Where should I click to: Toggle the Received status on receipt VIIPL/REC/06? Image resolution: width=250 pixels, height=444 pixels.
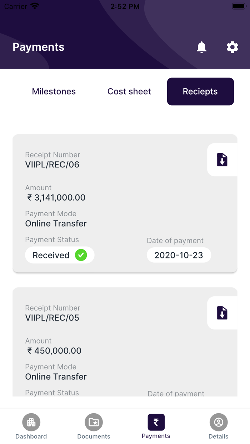tap(59, 255)
